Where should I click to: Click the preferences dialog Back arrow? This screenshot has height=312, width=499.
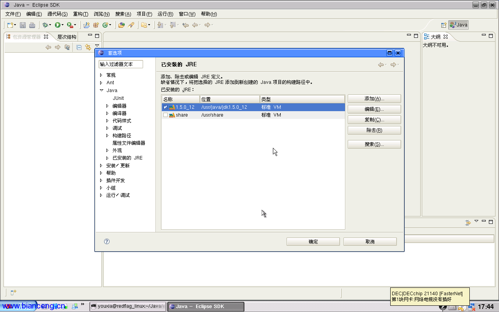(381, 65)
